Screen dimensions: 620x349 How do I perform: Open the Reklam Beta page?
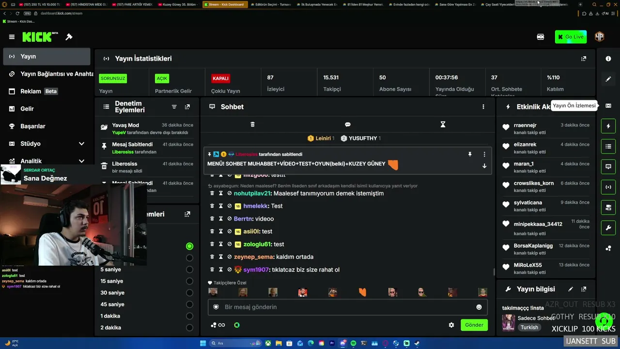pyautogui.click(x=46, y=91)
